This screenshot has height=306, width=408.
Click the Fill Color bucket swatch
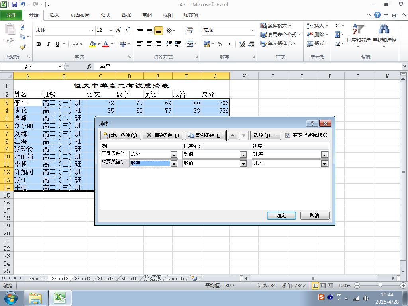pyautogui.click(x=92, y=44)
